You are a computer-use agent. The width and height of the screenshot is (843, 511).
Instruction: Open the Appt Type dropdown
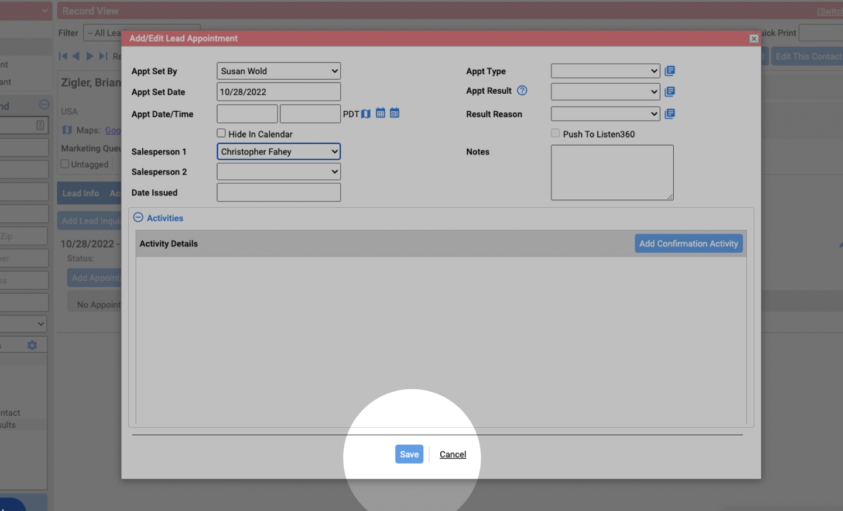(x=605, y=71)
